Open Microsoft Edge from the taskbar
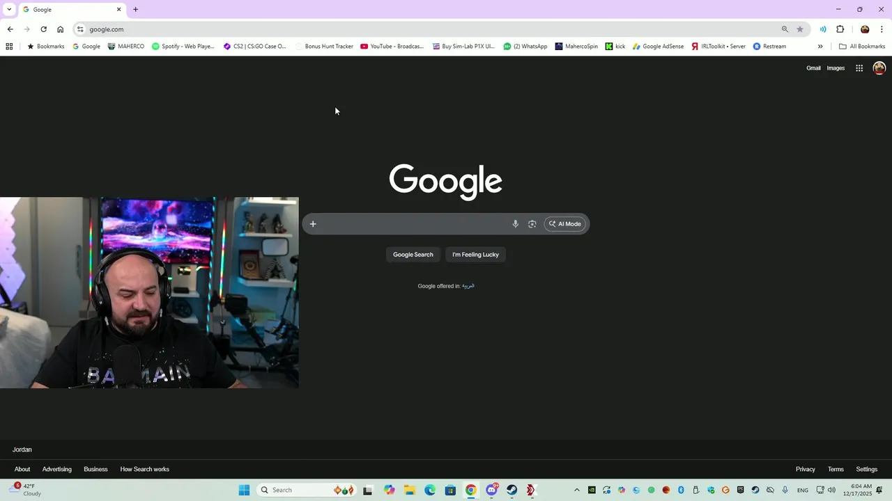 [430, 490]
